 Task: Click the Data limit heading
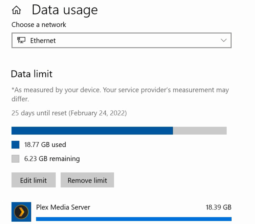[x=32, y=74]
